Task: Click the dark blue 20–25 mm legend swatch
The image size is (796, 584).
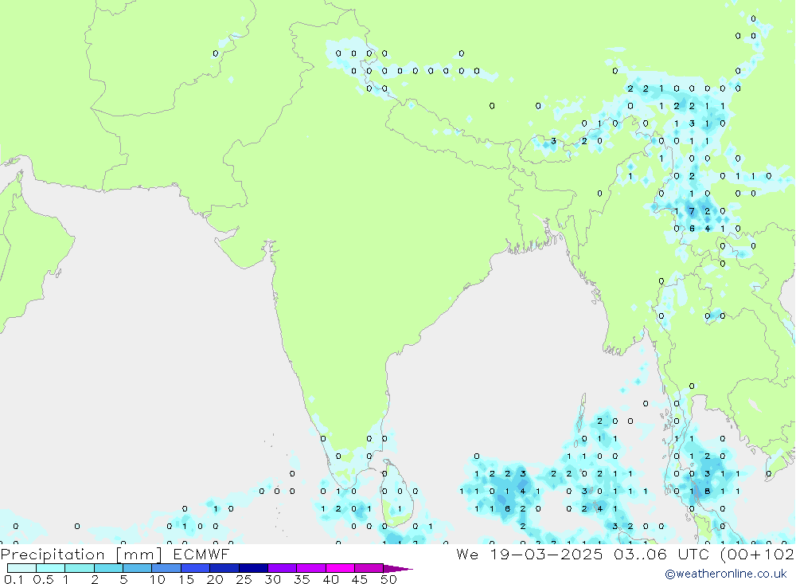Action: tap(224, 568)
